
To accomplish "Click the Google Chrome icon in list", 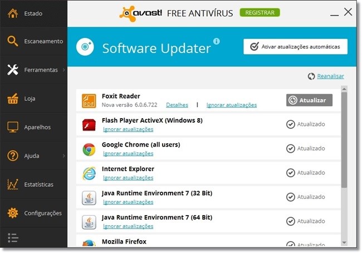I will point(89,149).
